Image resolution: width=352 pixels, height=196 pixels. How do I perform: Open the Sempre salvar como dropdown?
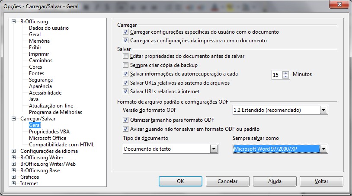tap(323, 149)
